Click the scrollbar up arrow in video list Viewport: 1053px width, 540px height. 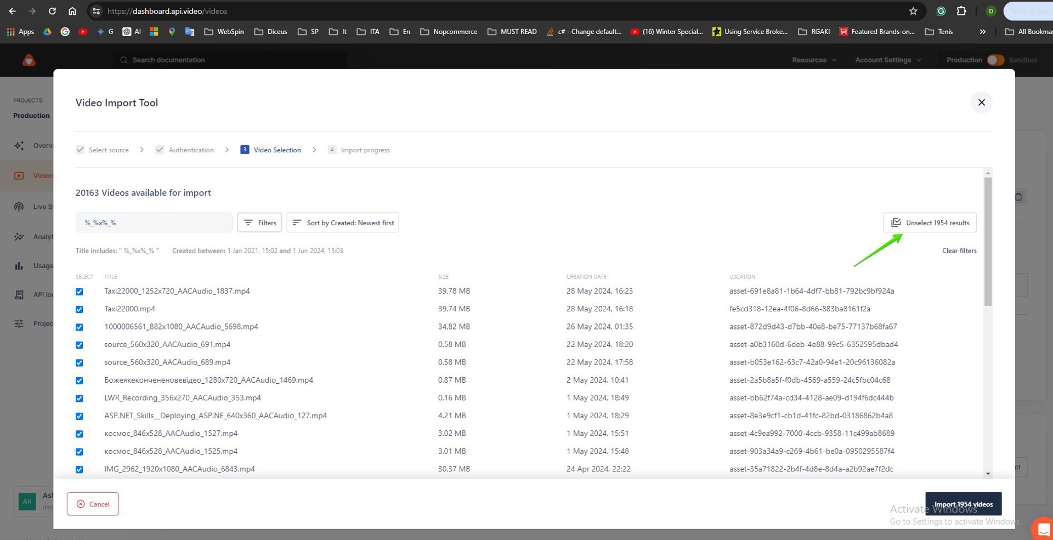coord(988,173)
